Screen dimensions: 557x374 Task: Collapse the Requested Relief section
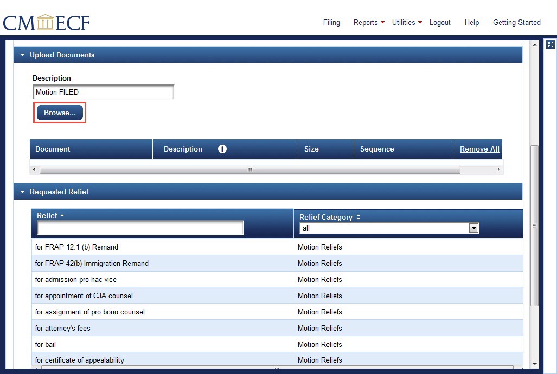point(22,192)
